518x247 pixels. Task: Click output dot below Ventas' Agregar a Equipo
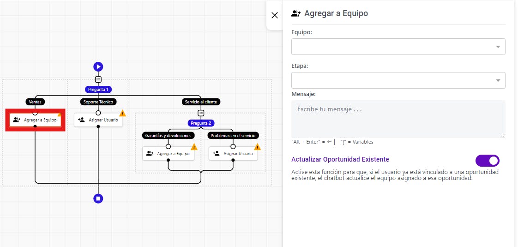(x=35, y=127)
